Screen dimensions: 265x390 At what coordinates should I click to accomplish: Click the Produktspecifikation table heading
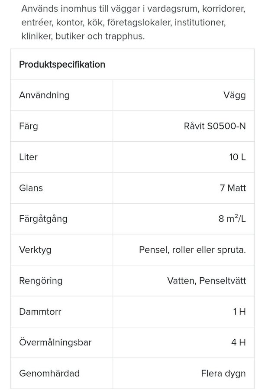[x=62, y=65]
